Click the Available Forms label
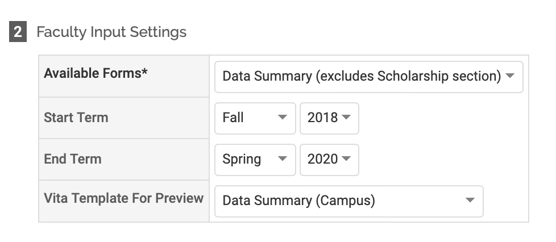The height and width of the screenshot is (242, 556). click(92, 73)
